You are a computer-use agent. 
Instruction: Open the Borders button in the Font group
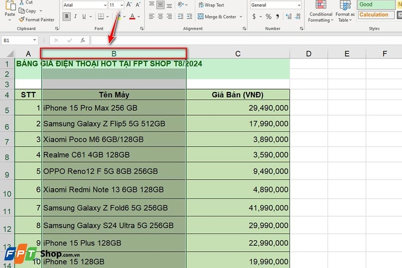(101, 17)
